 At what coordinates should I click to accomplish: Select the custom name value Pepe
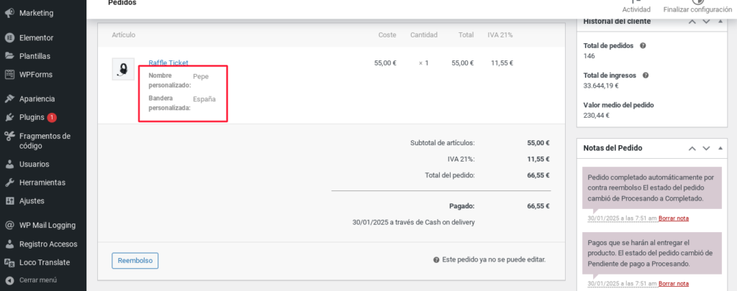coord(201,76)
